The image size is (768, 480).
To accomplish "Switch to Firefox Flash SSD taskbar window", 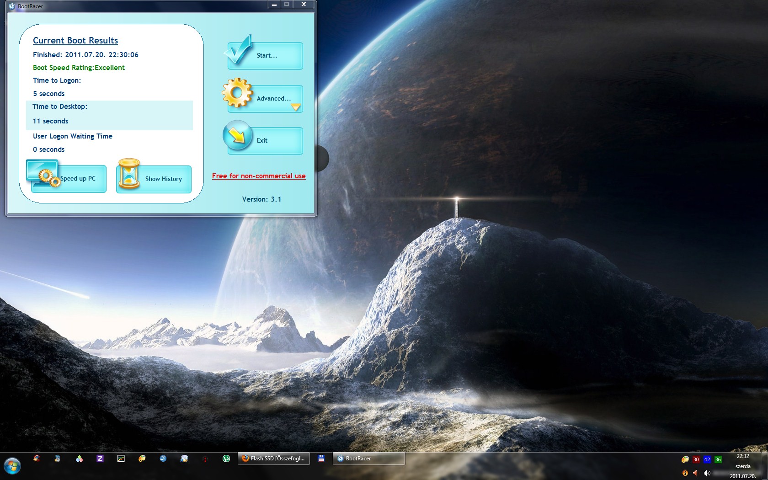I will 274,459.
